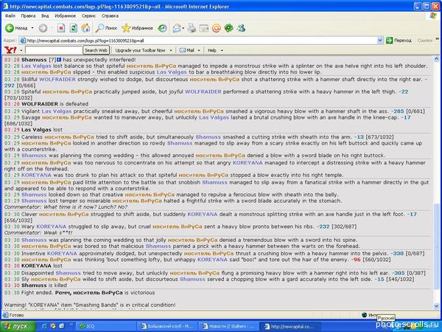The width and height of the screenshot is (442, 332).
Task: Open the Файл menu
Action: pos(10,15)
